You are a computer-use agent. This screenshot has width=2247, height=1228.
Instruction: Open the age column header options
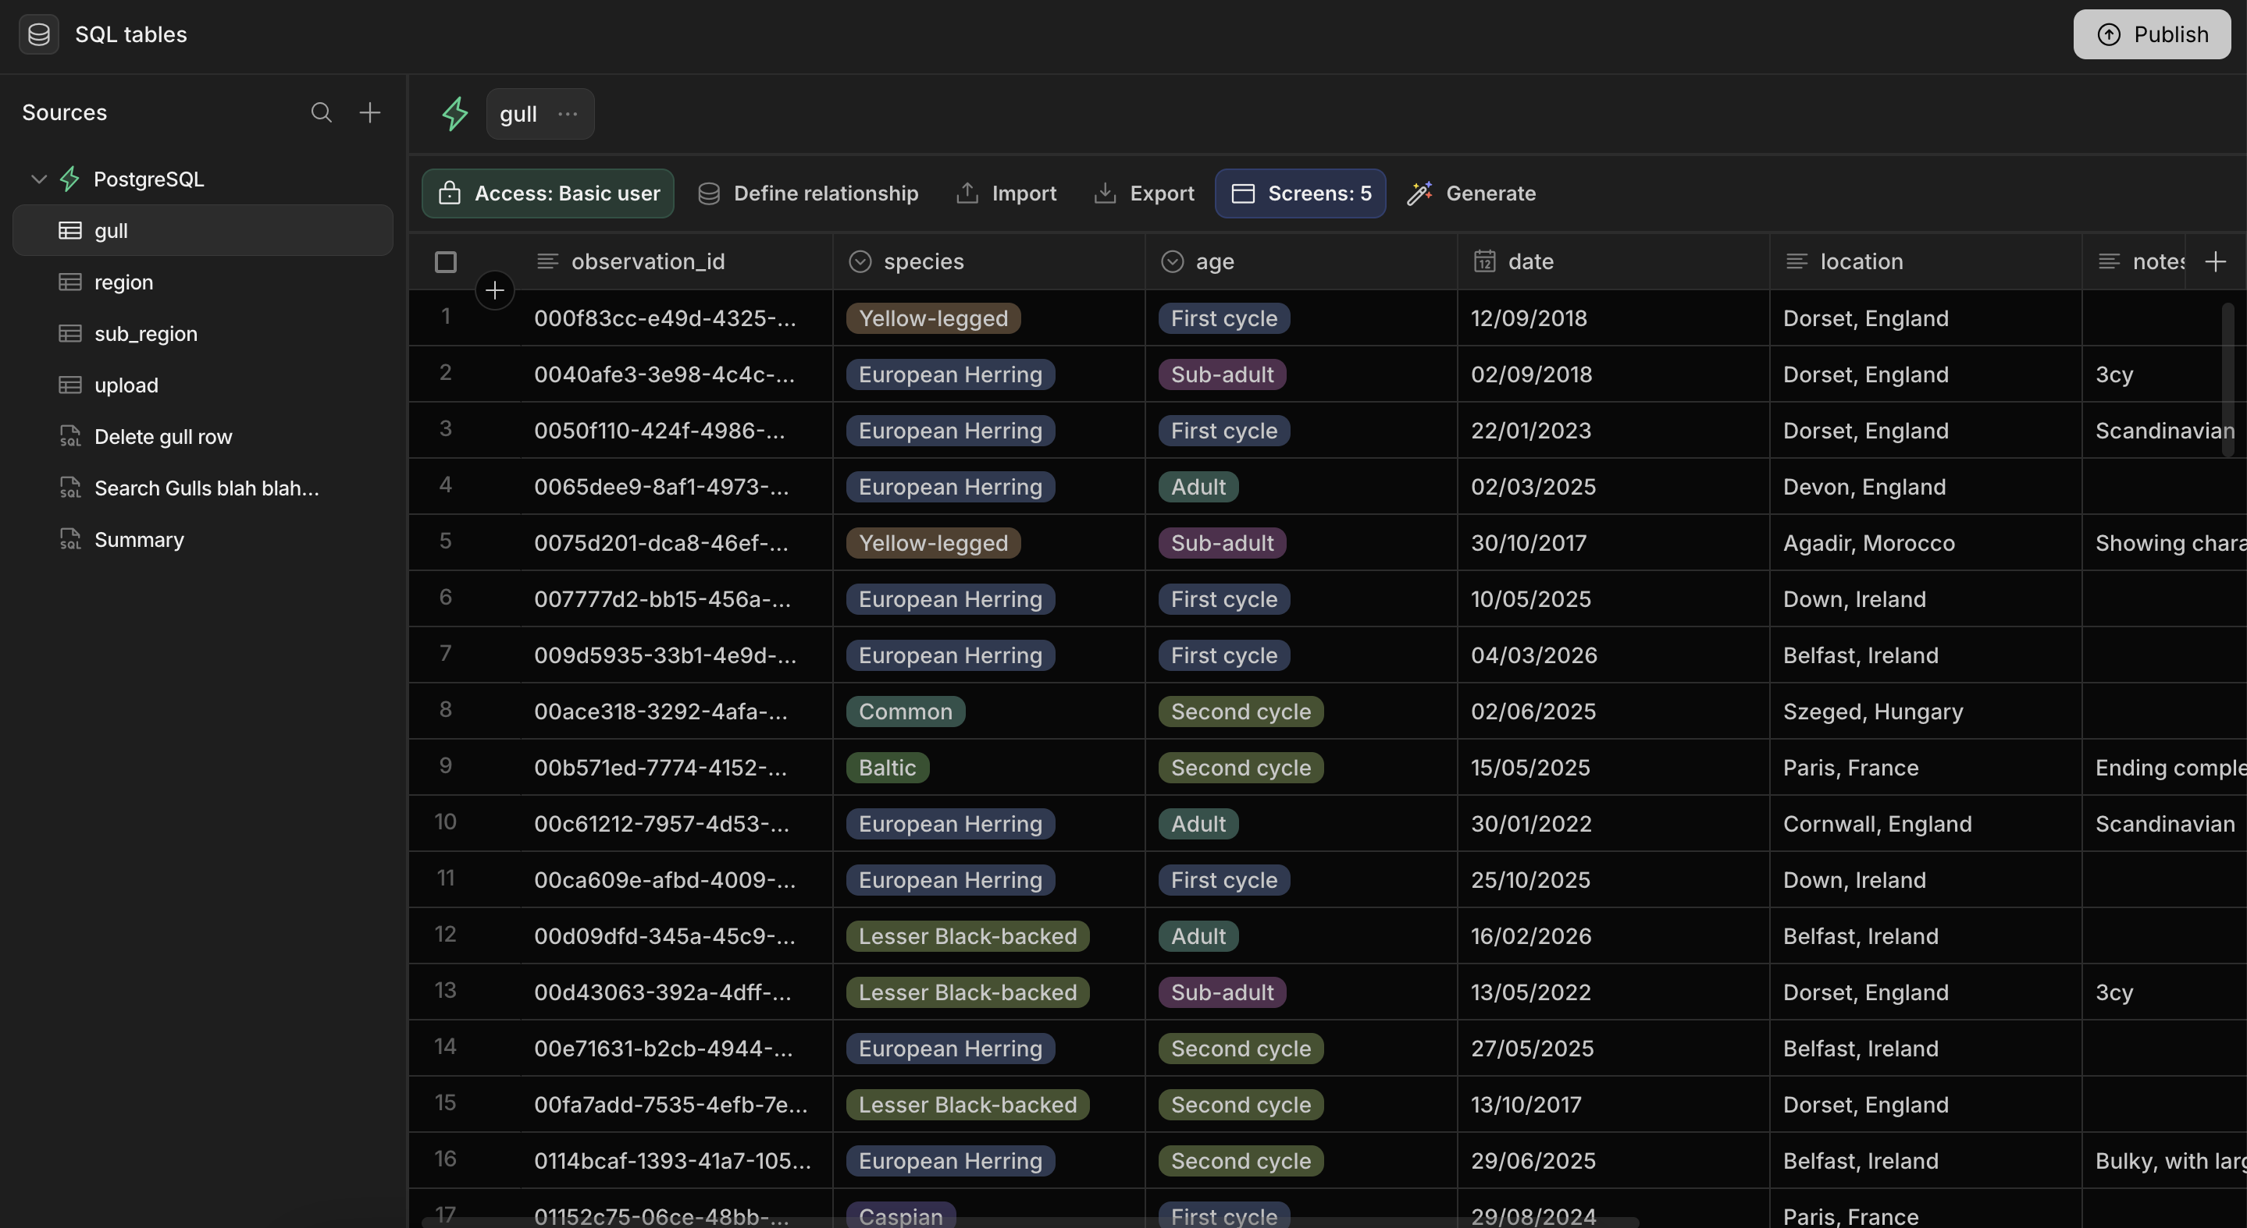click(1300, 261)
